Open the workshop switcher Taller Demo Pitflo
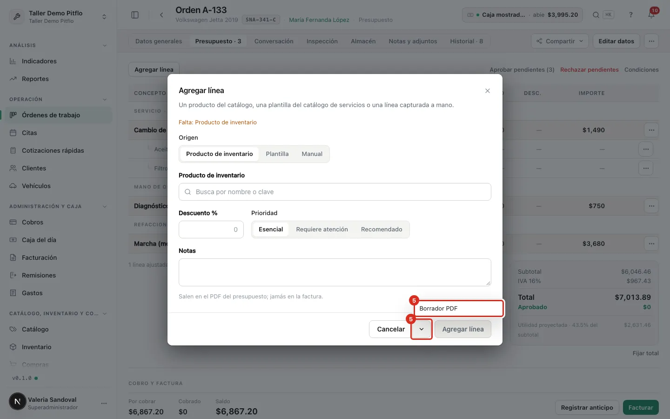Image resolution: width=670 pixels, height=419 pixels. pos(59,16)
